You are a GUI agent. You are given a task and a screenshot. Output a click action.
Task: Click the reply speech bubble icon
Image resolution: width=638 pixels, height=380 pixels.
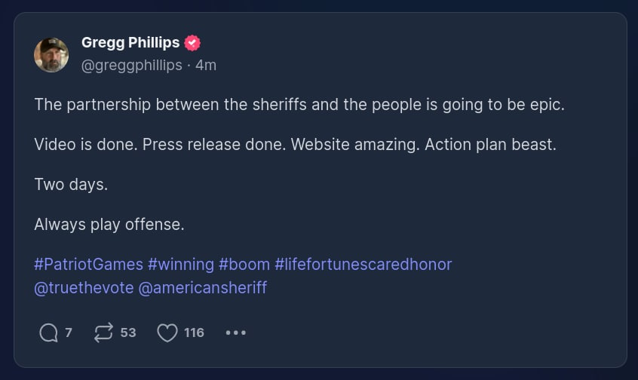coord(48,332)
